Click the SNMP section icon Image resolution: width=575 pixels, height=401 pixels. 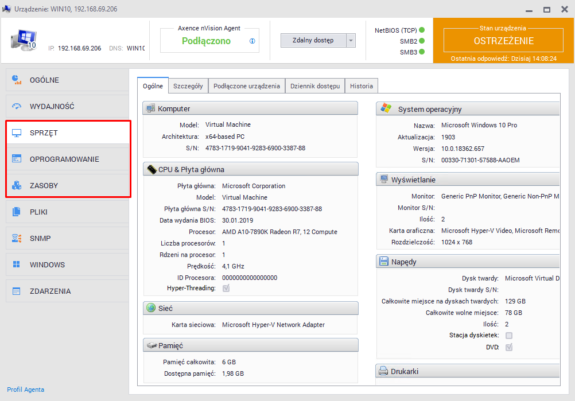pyautogui.click(x=17, y=238)
